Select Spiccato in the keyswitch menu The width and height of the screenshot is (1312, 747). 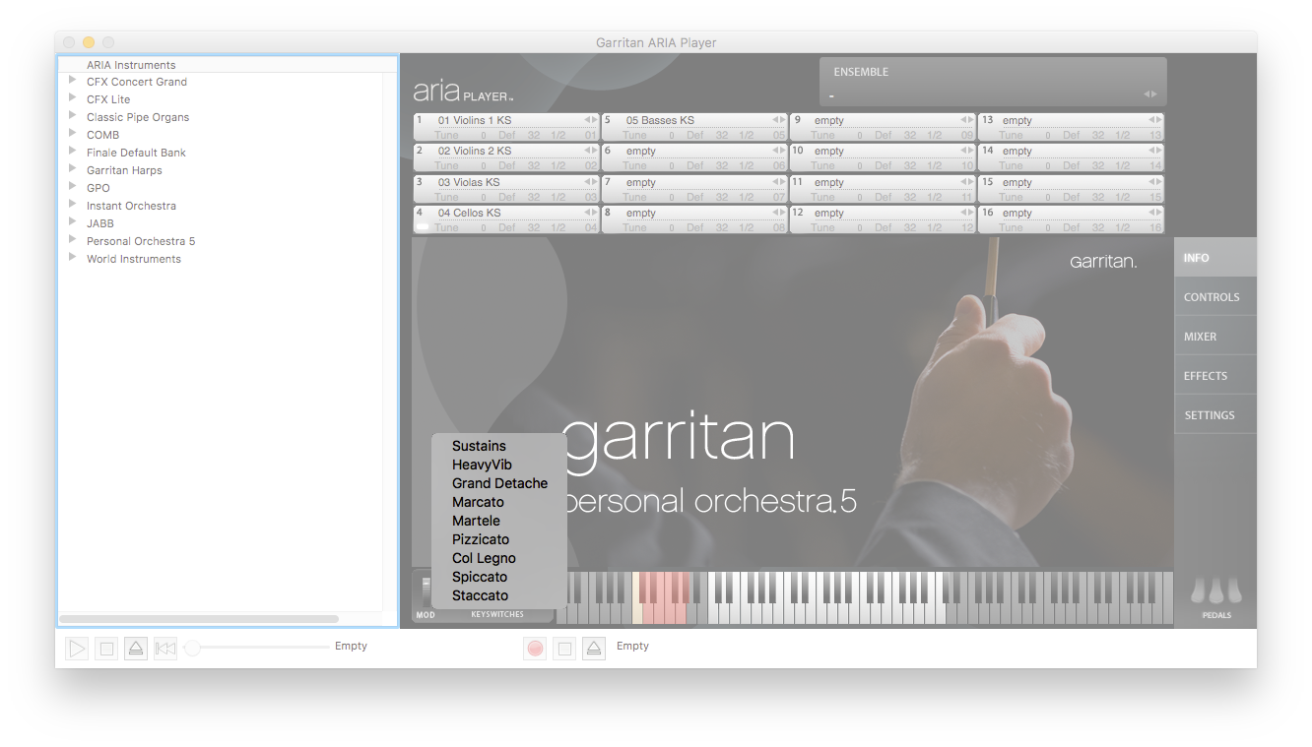(x=499, y=577)
